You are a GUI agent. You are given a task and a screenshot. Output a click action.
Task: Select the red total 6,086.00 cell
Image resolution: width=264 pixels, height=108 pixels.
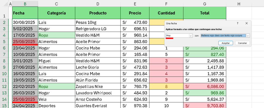(x=204, y=87)
